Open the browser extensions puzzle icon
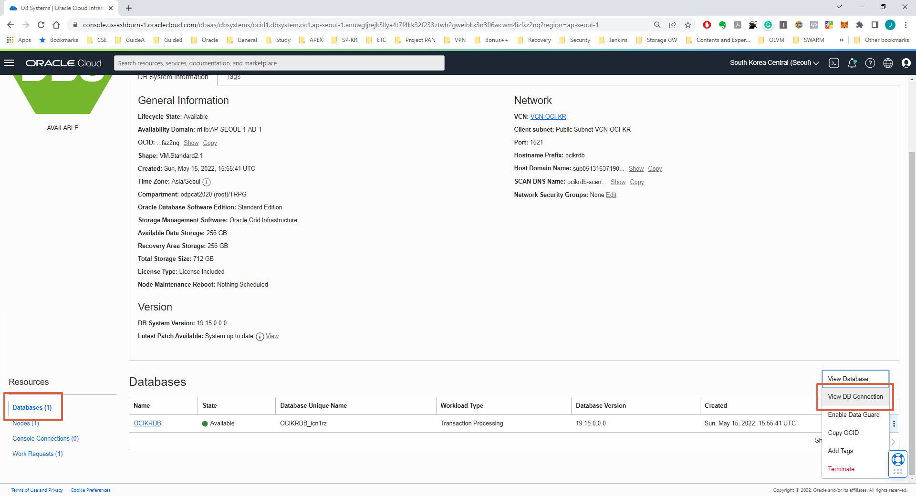Screen dimensions: 916x496 (x=860, y=25)
